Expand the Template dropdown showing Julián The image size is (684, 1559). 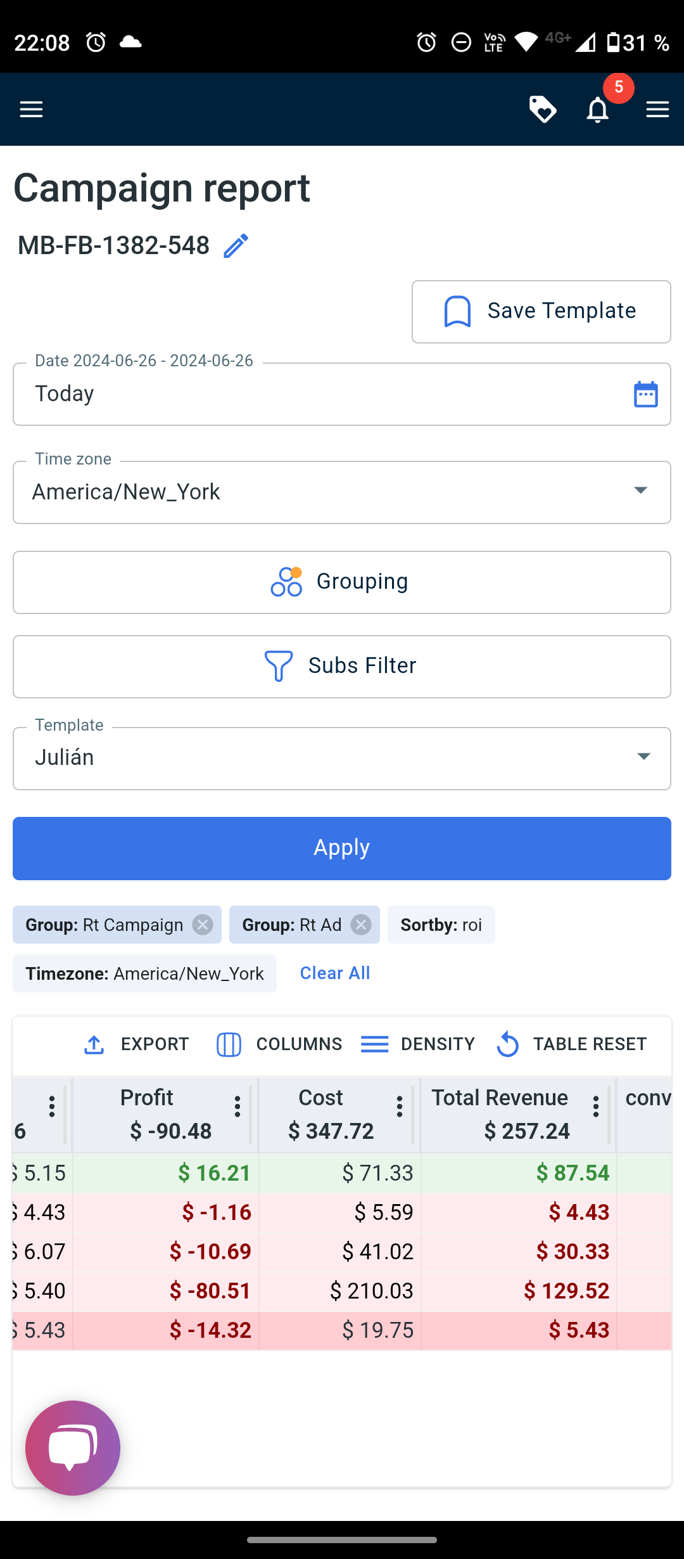[643, 757]
